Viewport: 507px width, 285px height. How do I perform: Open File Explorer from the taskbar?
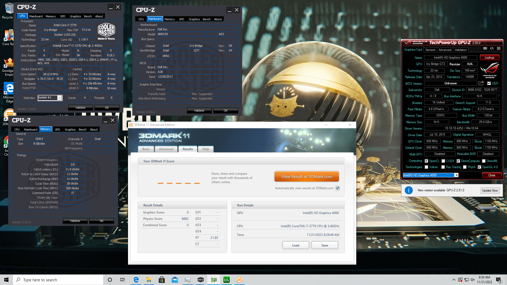click(x=149, y=280)
